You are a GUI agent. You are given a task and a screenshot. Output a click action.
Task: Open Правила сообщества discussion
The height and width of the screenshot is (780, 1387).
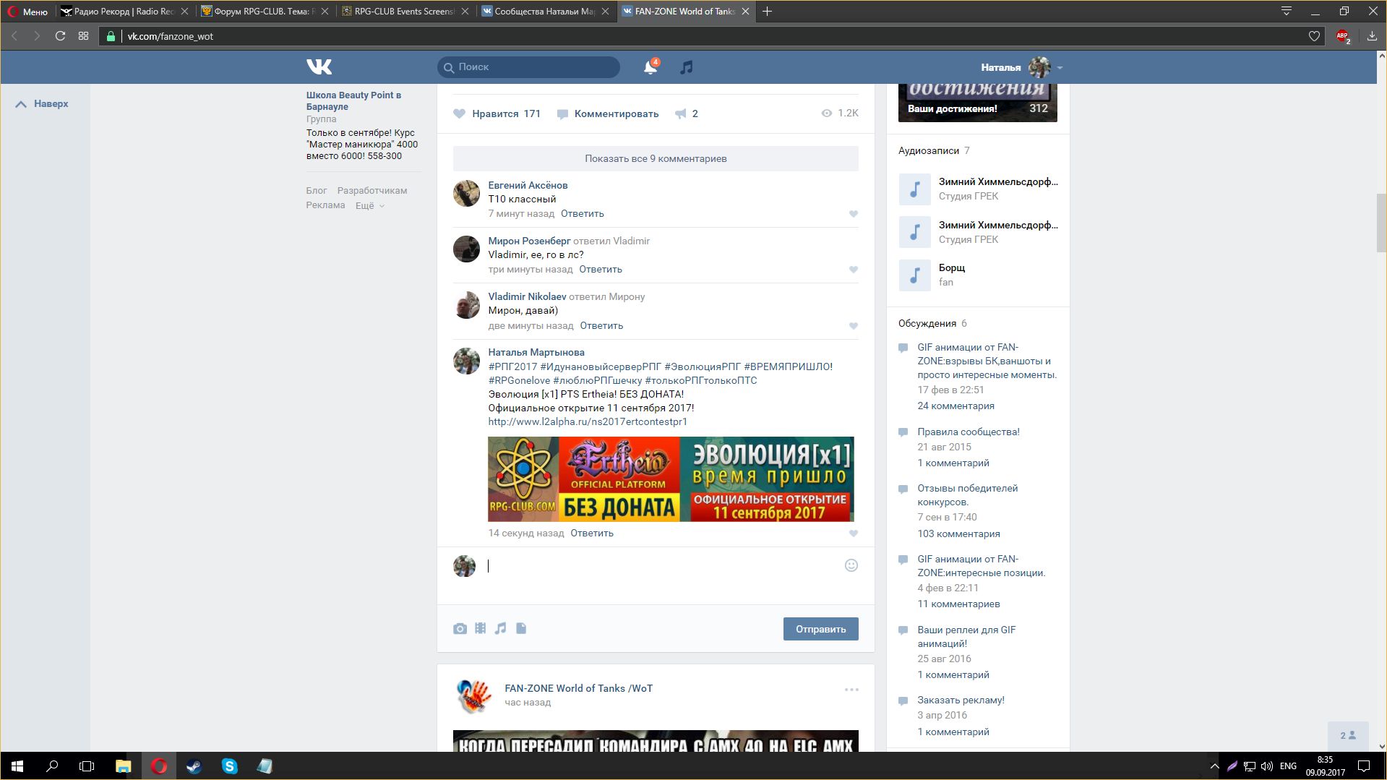[x=969, y=432]
